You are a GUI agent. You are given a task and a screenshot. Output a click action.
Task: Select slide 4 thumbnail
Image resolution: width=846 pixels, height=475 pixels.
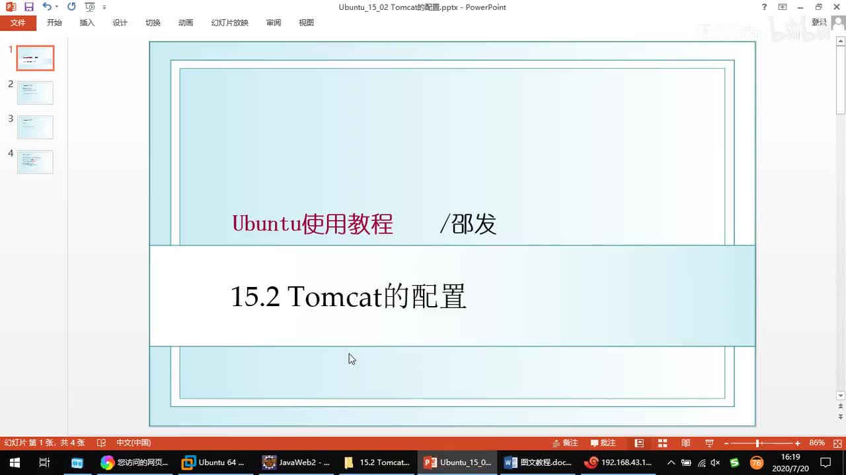[x=35, y=162]
